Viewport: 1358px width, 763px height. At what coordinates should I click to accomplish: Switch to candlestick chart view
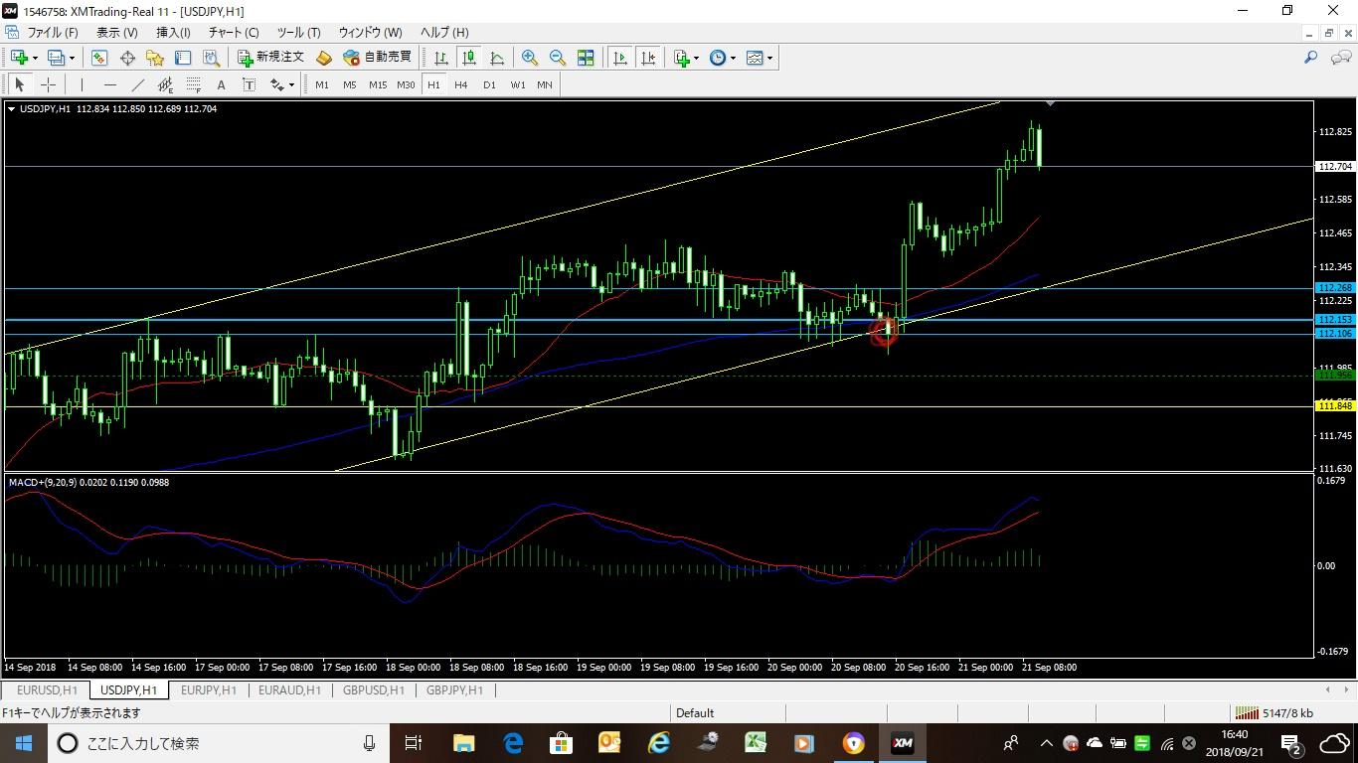click(468, 58)
